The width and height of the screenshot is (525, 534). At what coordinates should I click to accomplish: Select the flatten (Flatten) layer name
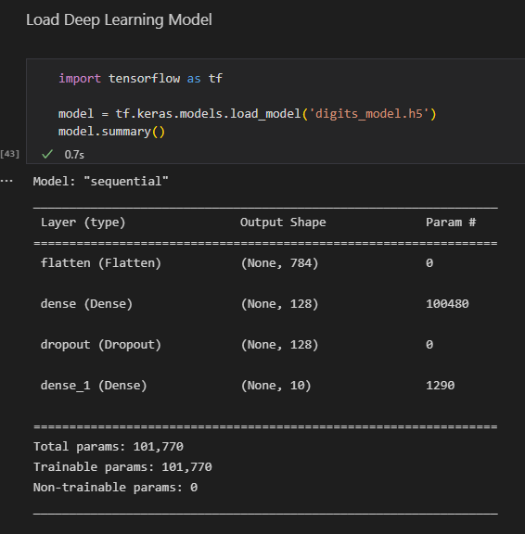point(101,263)
